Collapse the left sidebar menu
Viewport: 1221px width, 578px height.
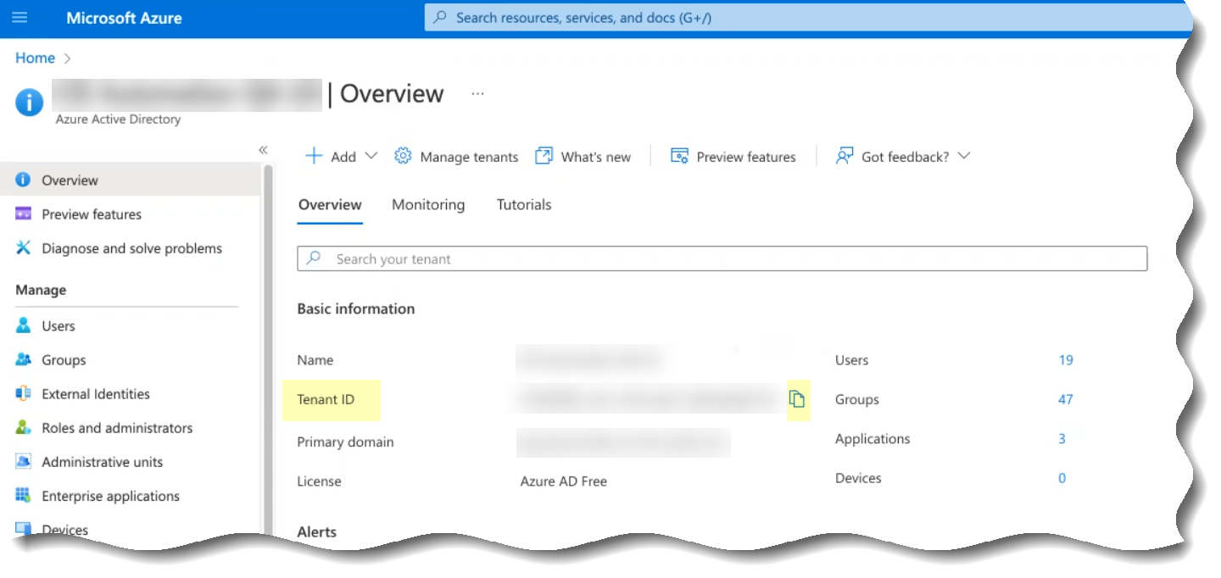(263, 150)
